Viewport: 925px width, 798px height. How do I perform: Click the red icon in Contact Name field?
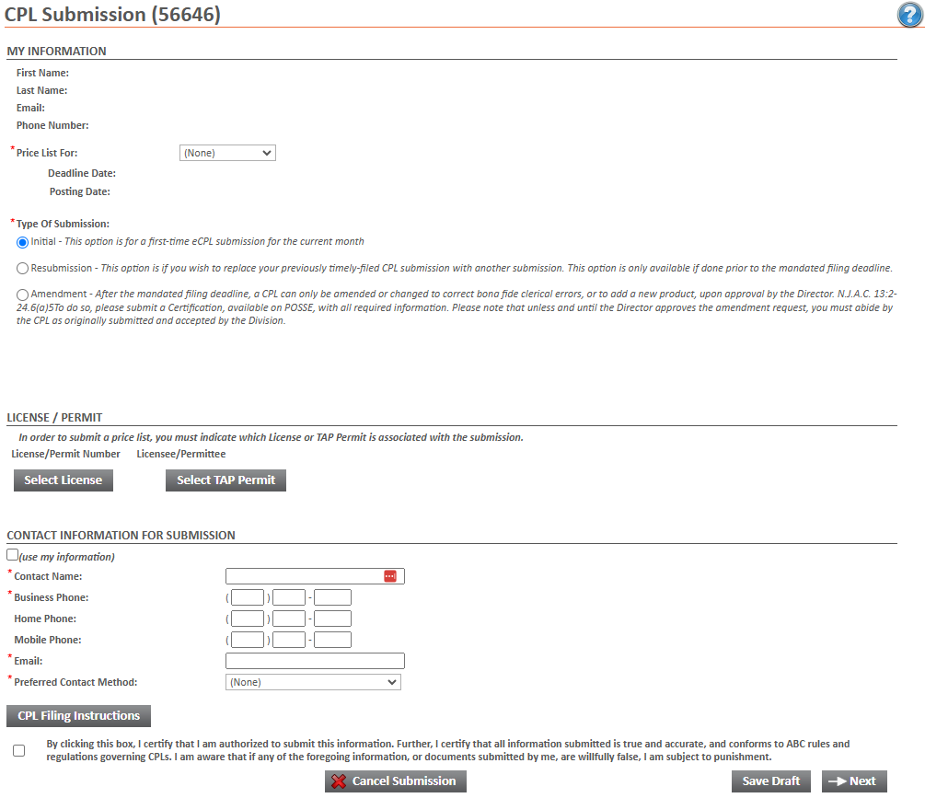(x=390, y=576)
